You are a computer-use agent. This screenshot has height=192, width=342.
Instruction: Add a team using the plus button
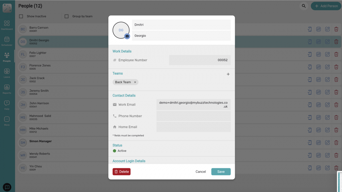pos(228,74)
